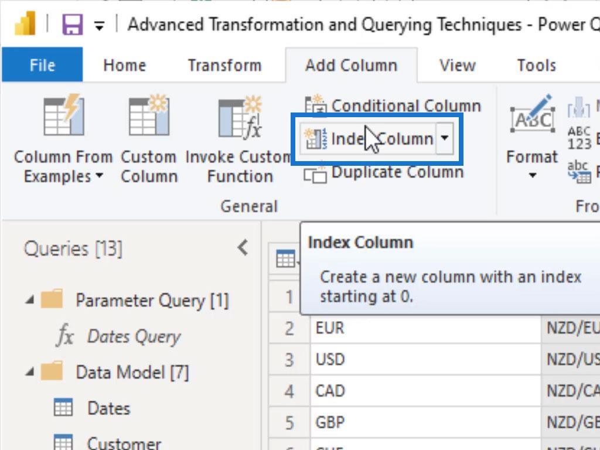Screen dimensions: 600x450
Task: Open the Customer query
Action: [x=124, y=443]
